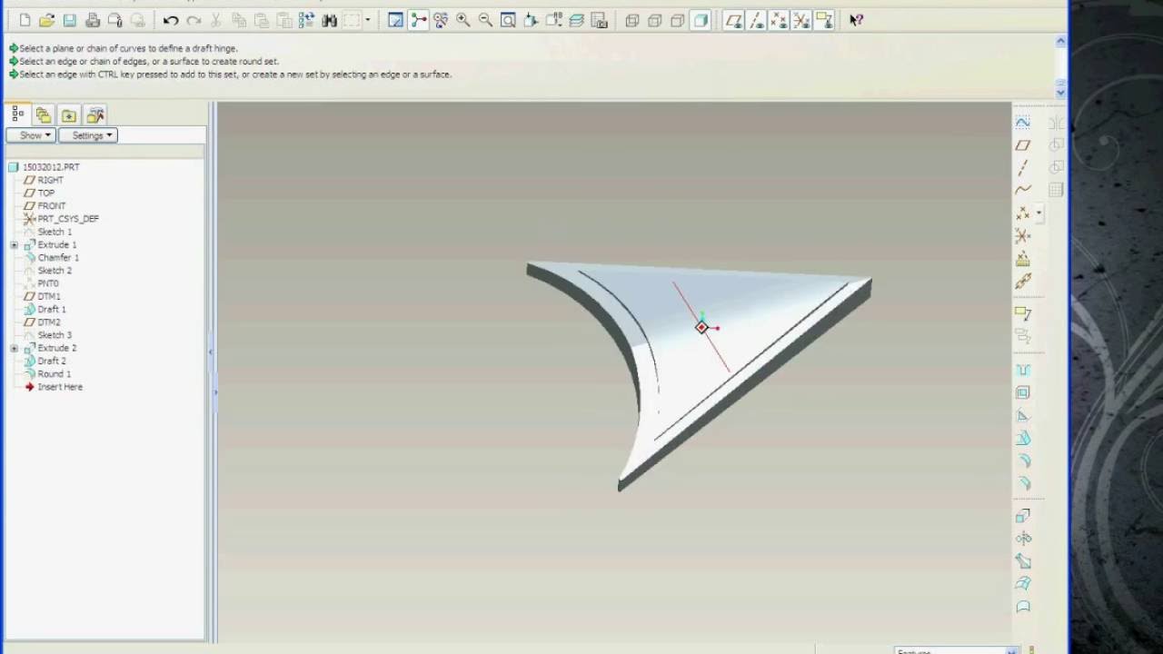1163x654 pixels.
Task: Toggle datum planes display
Action: (x=734, y=20)
